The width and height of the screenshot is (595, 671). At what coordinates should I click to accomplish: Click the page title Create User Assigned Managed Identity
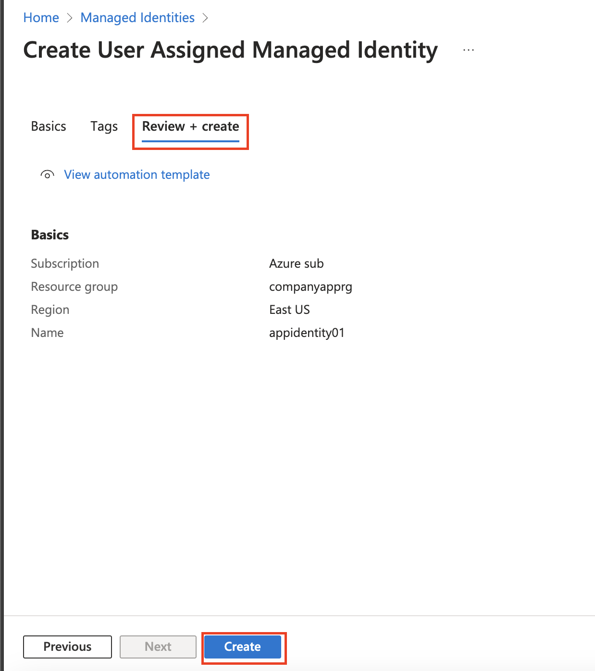pyautogui.click(x=231, y=50)
